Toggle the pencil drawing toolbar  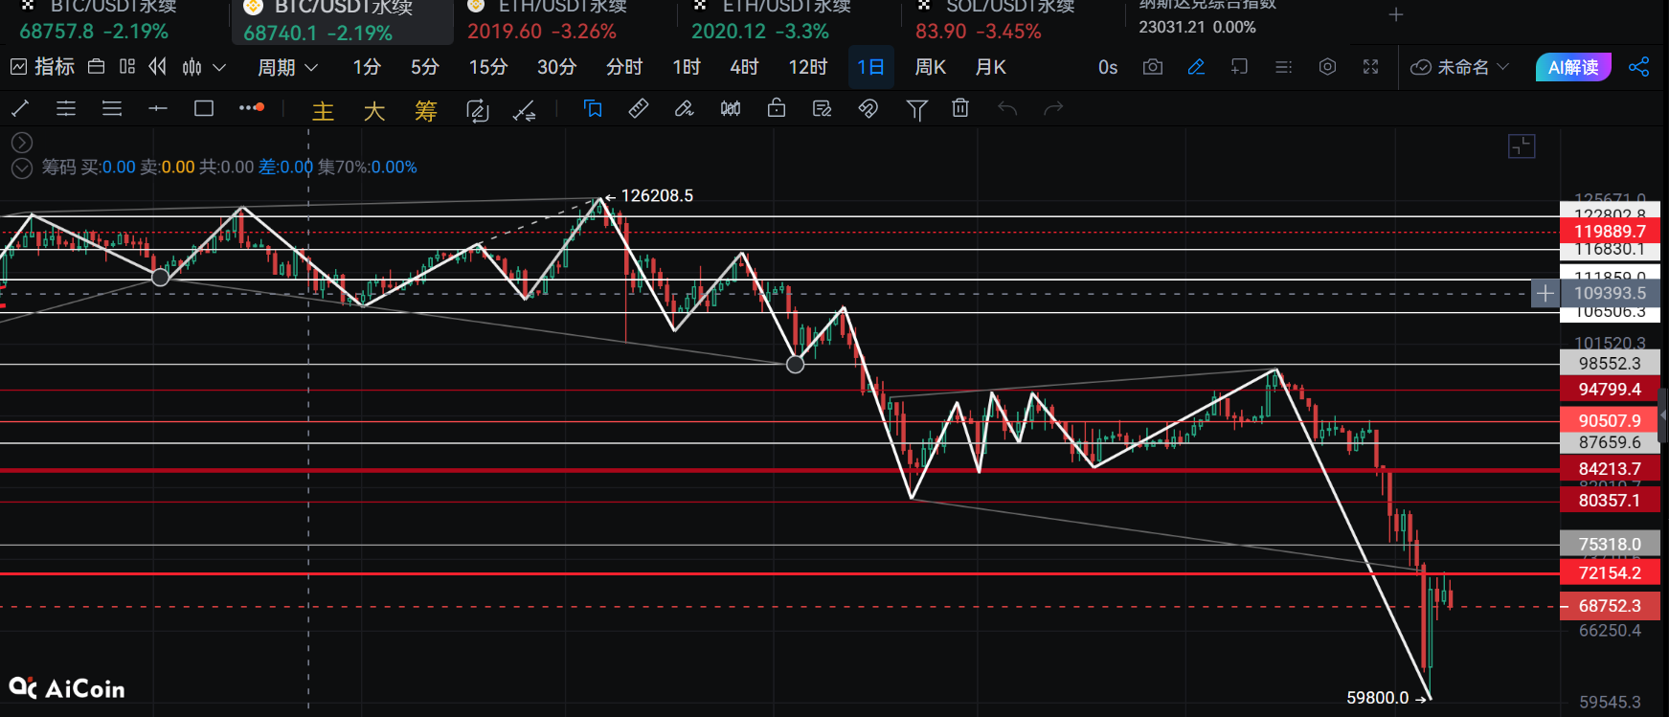(x=1196, y=67)
